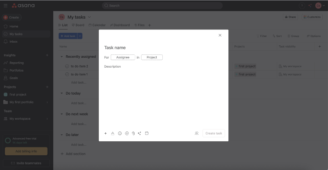Screen dimensions: 328x170
Task: Click the Share button
Action: click(290, 17)
